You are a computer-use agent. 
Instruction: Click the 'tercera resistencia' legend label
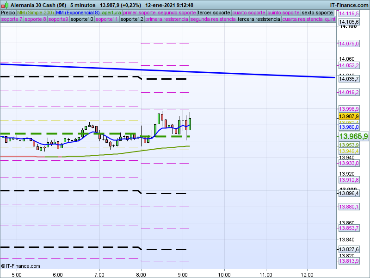tap(259, 19)
